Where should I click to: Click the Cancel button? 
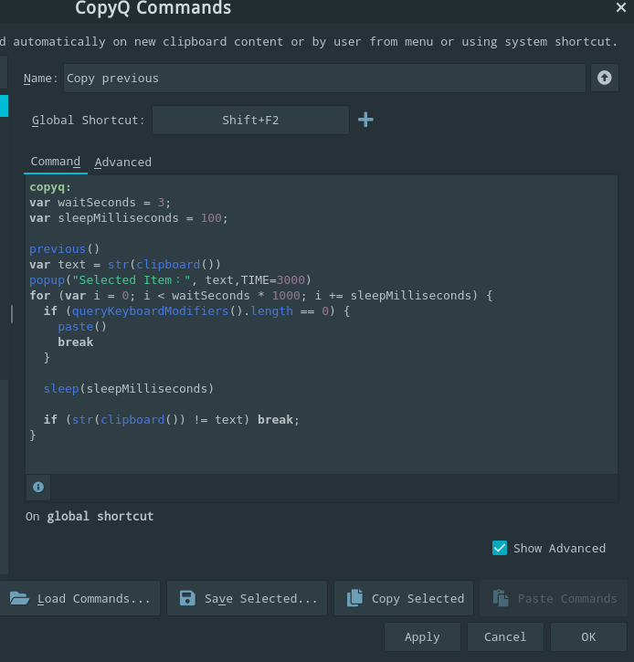505,636
